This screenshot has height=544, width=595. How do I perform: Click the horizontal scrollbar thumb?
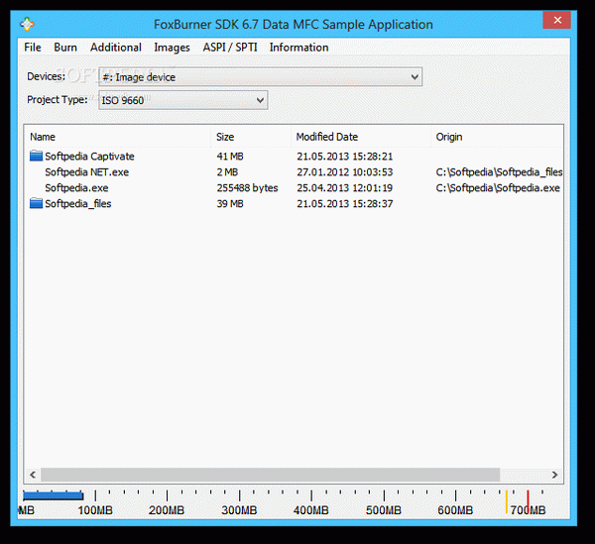[x=270, y=475]
